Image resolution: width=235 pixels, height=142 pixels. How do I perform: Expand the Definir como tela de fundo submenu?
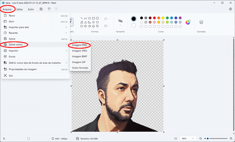click(66, 63)
